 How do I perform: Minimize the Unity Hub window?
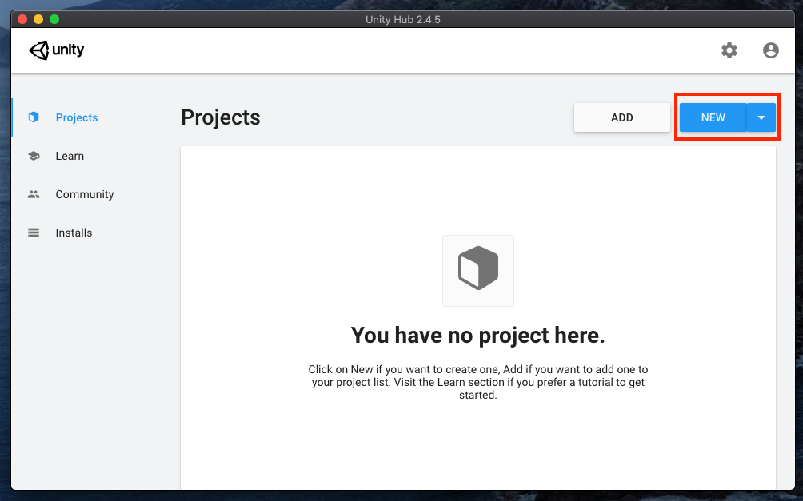(x=38, y=19)
